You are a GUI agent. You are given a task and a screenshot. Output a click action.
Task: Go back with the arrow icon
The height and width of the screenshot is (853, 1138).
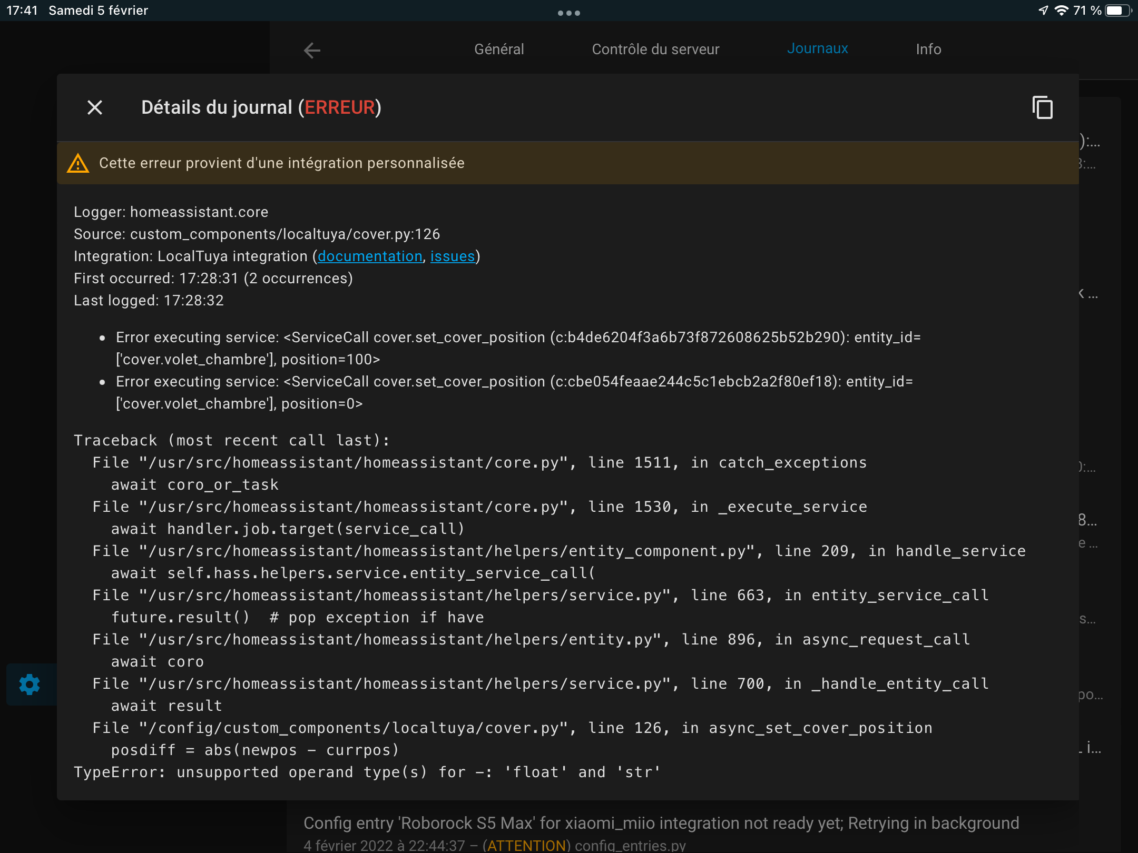tap(312, 50)
